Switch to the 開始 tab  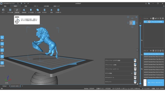[5, 6]
